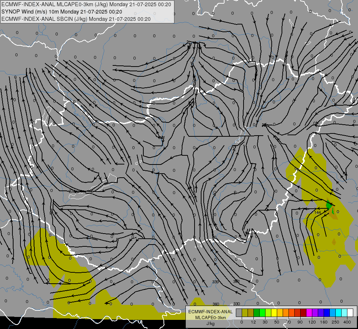Click the SBCIN title line

point(76,19)
